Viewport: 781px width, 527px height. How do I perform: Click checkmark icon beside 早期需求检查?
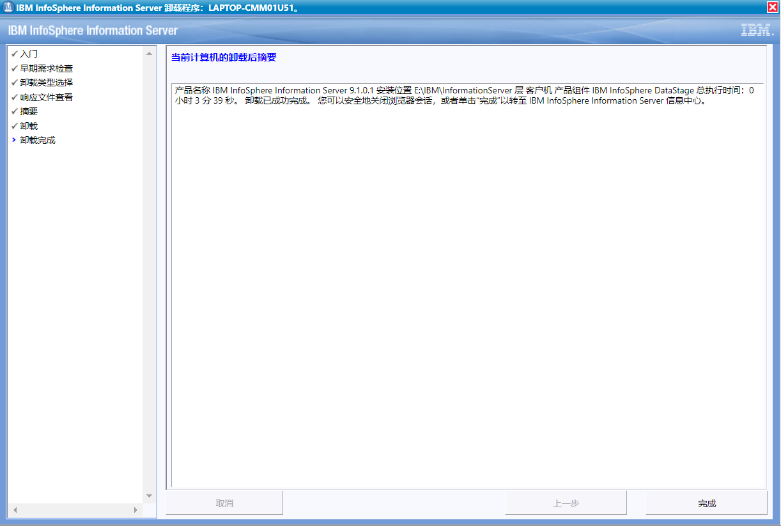point(14,68)
